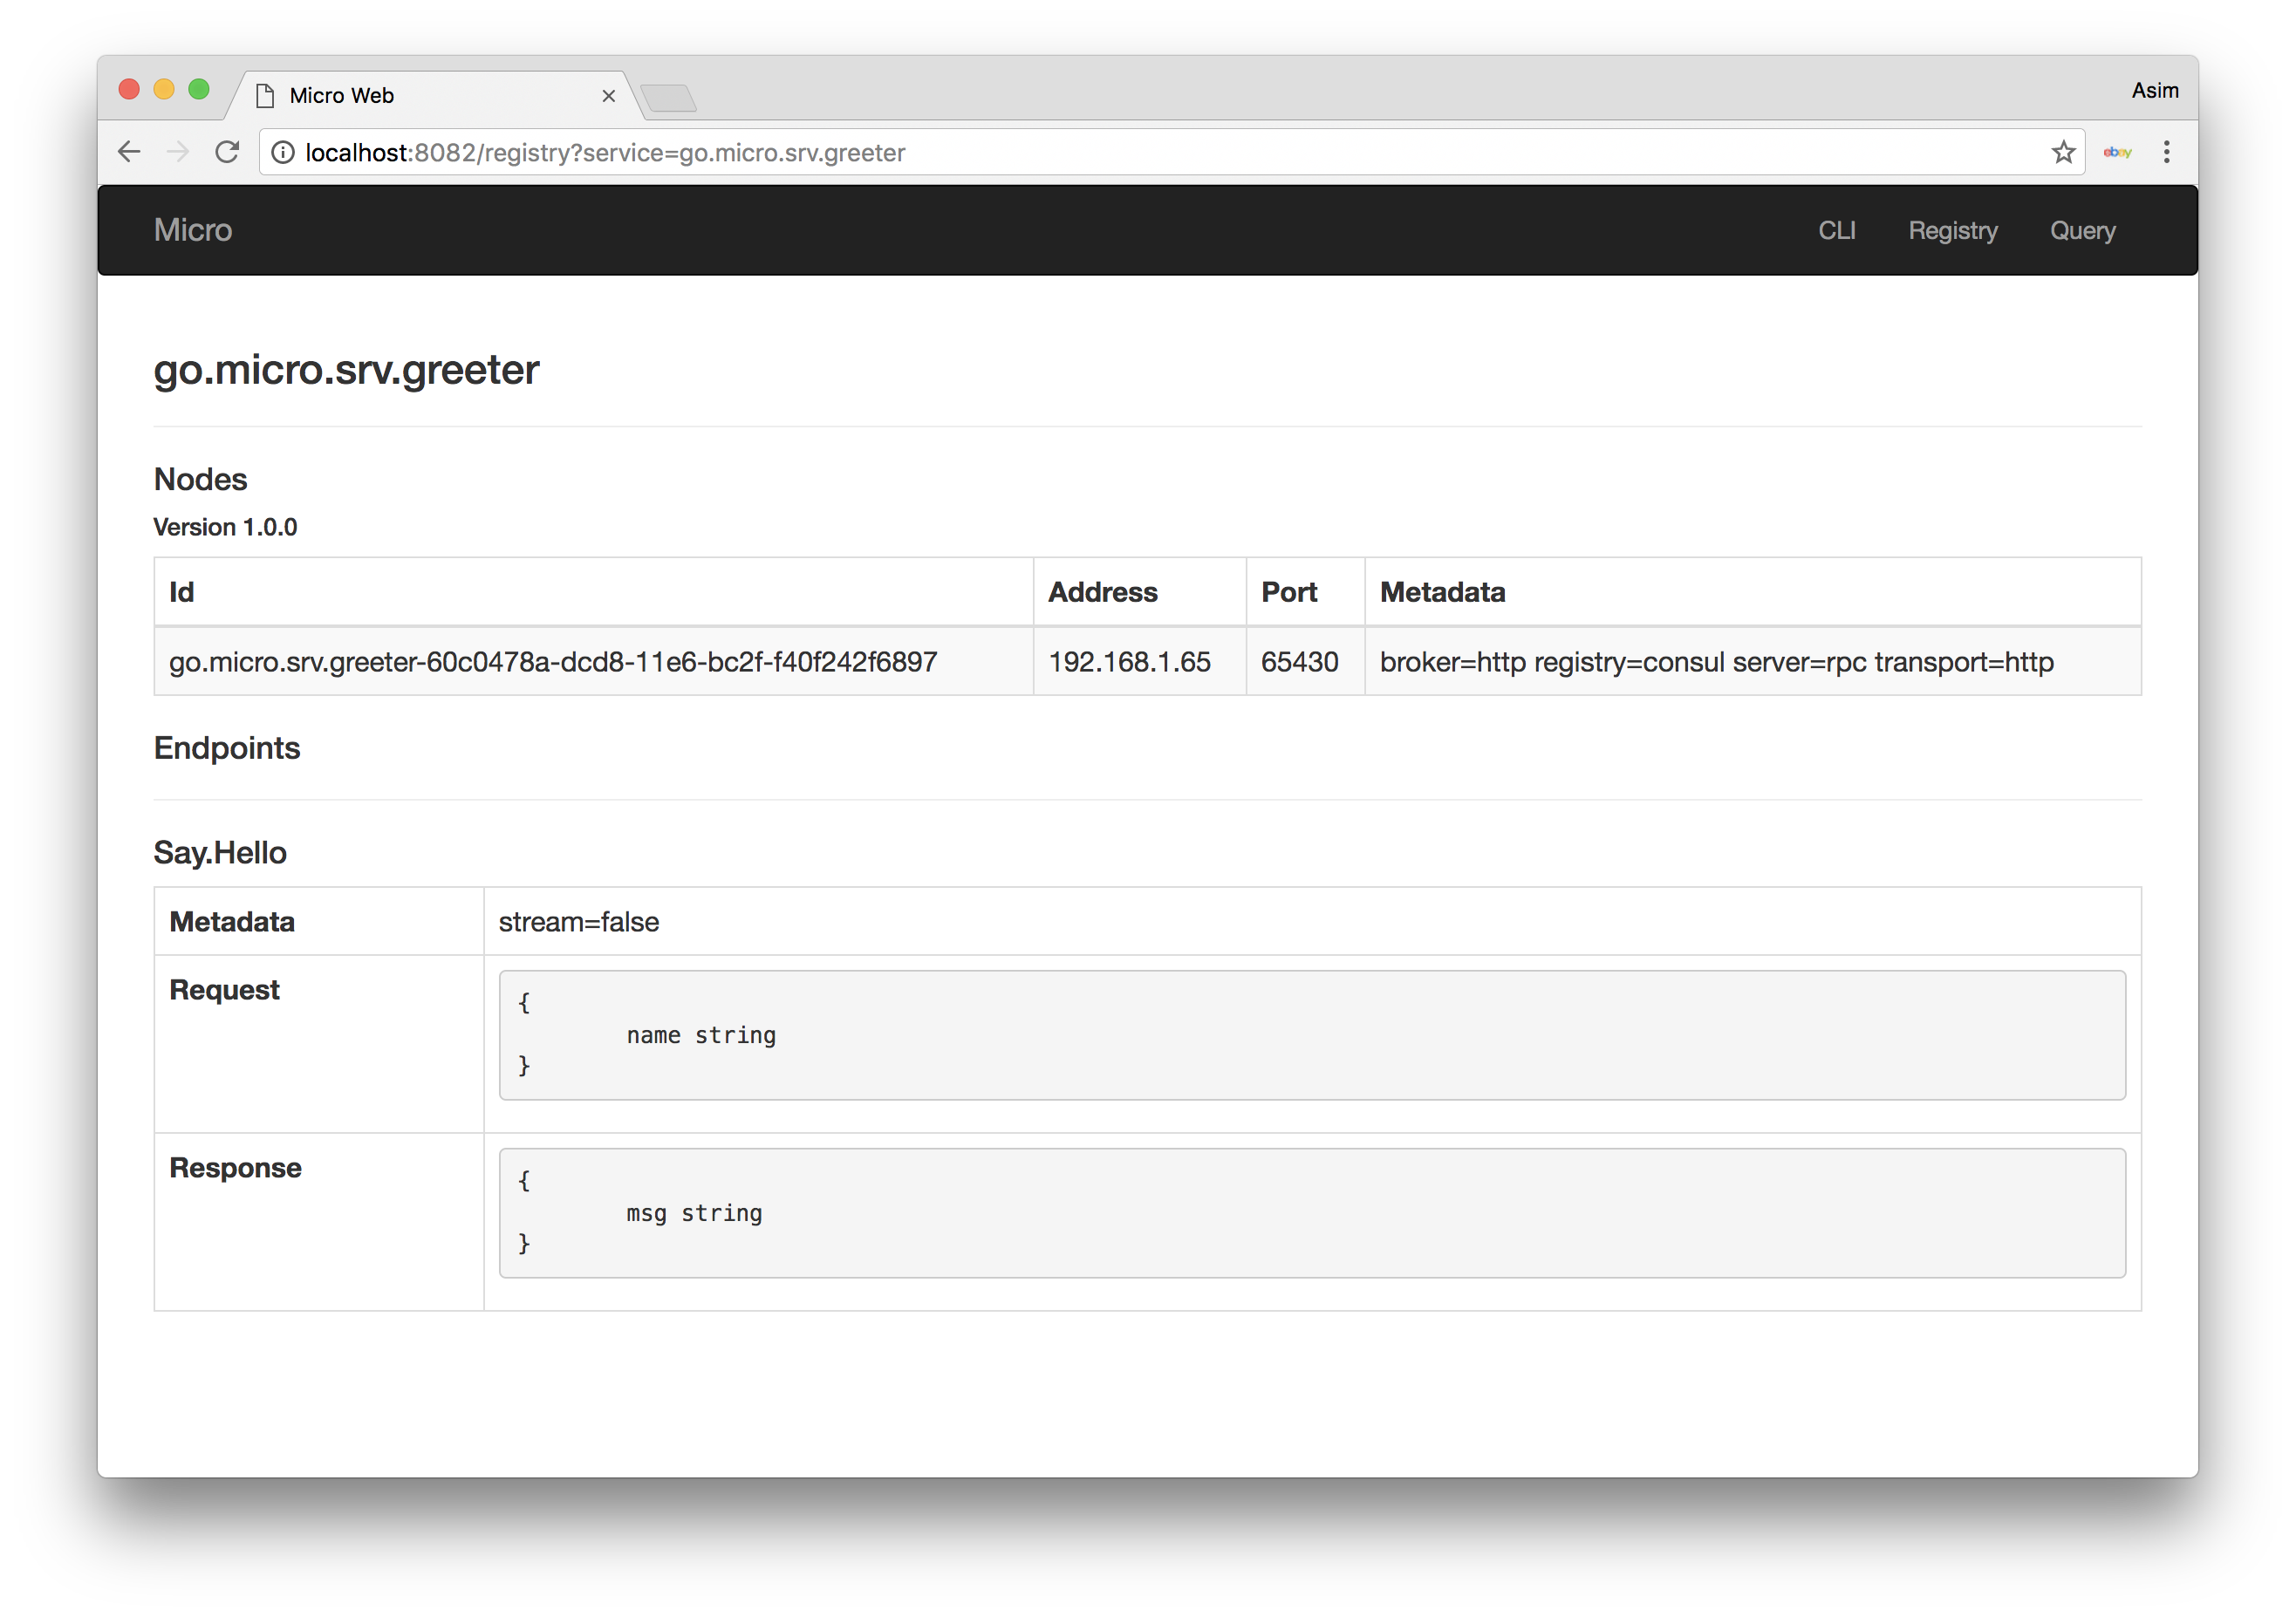Bookmark page with the star icon

pos(2063,152)
